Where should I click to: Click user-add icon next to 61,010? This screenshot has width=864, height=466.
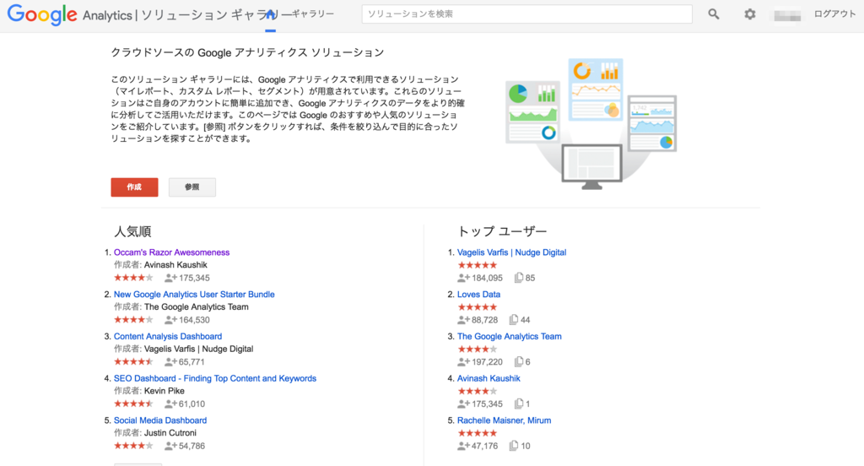[170, 404]
